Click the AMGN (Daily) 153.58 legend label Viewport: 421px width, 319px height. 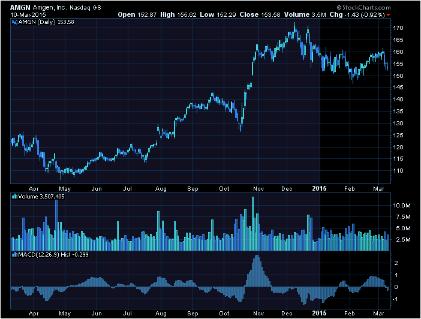tap(46, 22)
